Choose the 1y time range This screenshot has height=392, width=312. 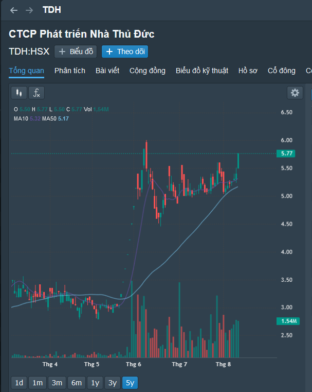coord(95,383)
